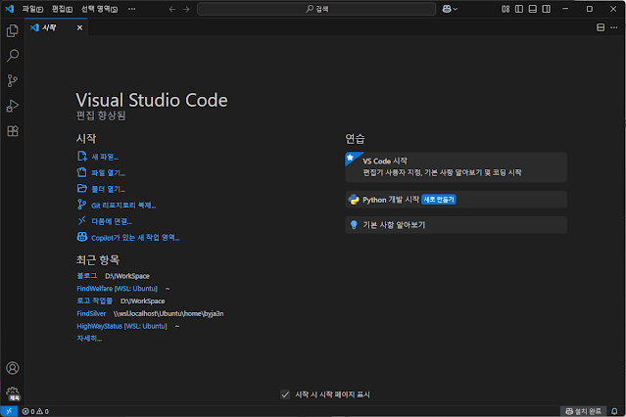
Task: Maximize the VS Code window
Action: 590,9
